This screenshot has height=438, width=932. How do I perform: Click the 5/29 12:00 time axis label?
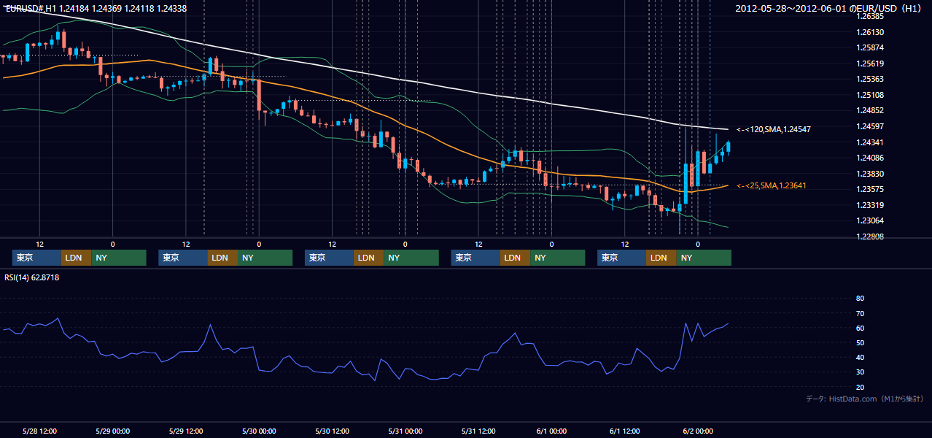[x=185, y=431]
